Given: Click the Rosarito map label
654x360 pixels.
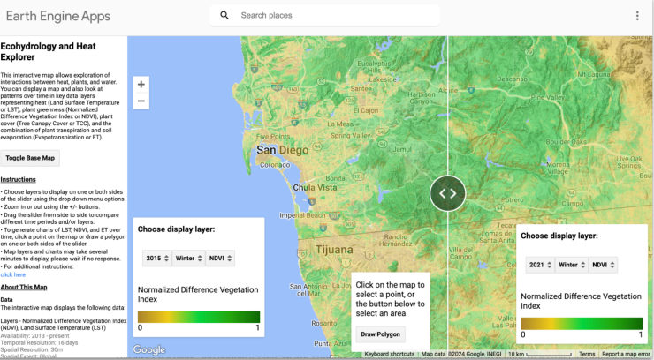Looking at the screenshot, I should click(324, 323).
